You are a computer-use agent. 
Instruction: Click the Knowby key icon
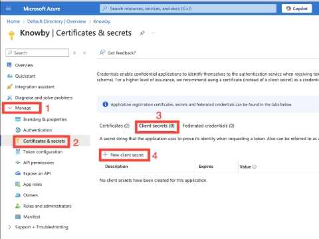coord(11,35)
